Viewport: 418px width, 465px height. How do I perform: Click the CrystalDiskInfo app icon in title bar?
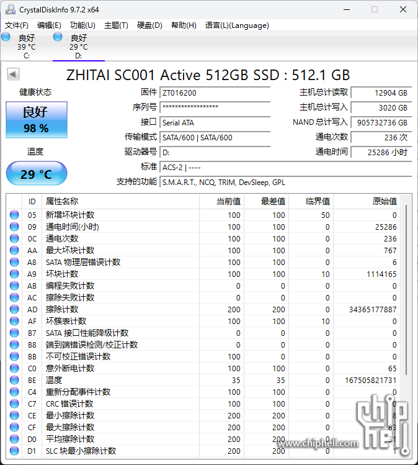[11, 9]
